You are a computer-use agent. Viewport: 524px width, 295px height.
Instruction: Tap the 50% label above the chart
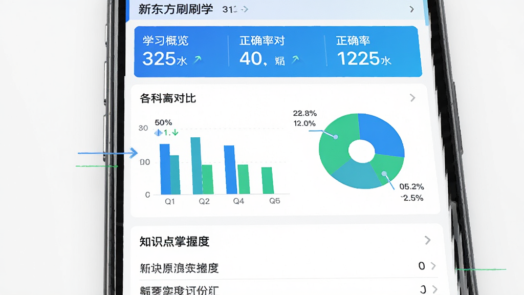pyautogui.click(x=163, y=122)
